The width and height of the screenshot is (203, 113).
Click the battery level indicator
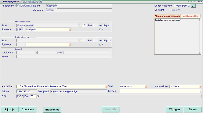click(193, 2)
